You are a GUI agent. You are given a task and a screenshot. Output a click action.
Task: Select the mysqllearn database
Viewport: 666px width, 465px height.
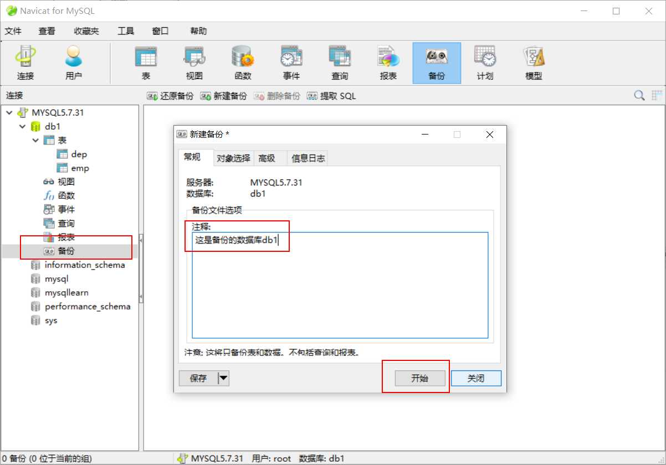(60, 292)
